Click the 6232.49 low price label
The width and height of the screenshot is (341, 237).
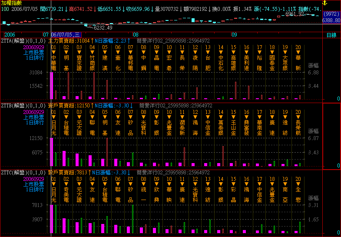pyautogui.click(x=103, y=28)
